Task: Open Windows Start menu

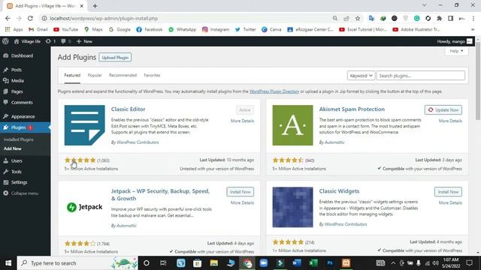Action: coord(8,263)
